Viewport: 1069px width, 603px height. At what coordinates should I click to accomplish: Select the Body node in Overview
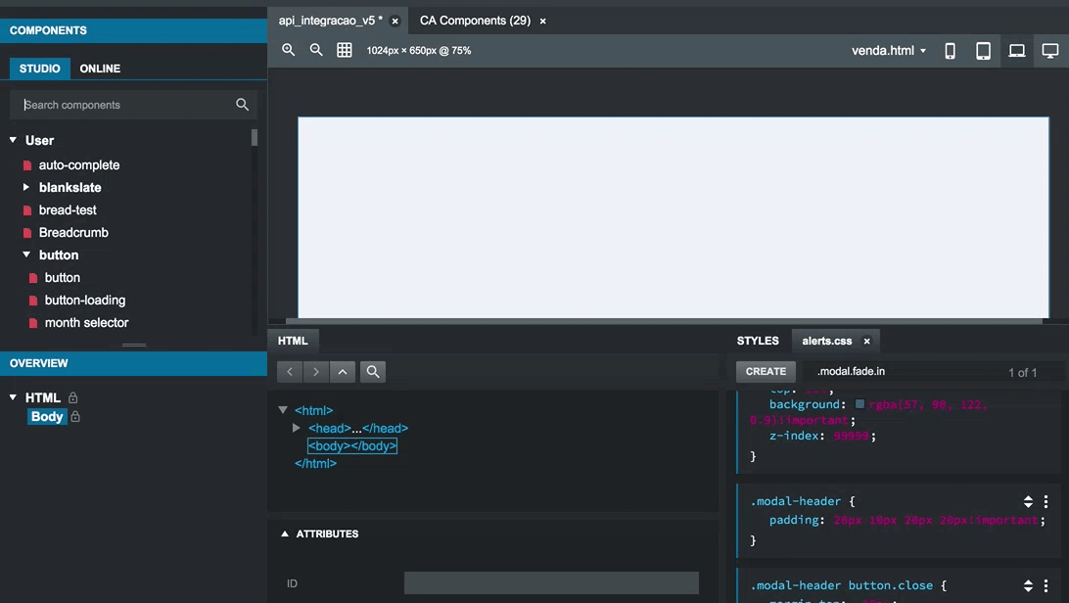tap(47, 416)
